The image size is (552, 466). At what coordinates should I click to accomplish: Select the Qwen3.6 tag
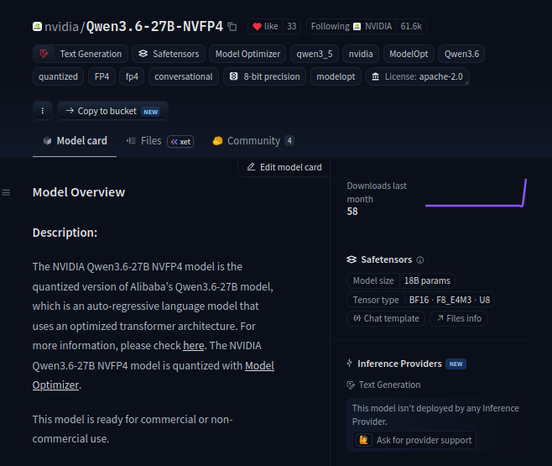461,54
